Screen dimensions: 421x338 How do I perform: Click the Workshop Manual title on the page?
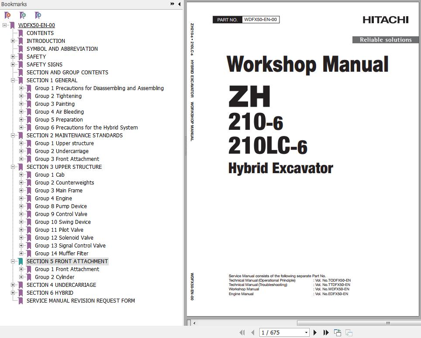(x=307, y=64)
